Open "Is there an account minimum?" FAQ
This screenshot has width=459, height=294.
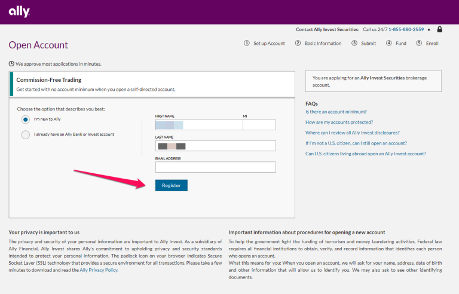336,112
